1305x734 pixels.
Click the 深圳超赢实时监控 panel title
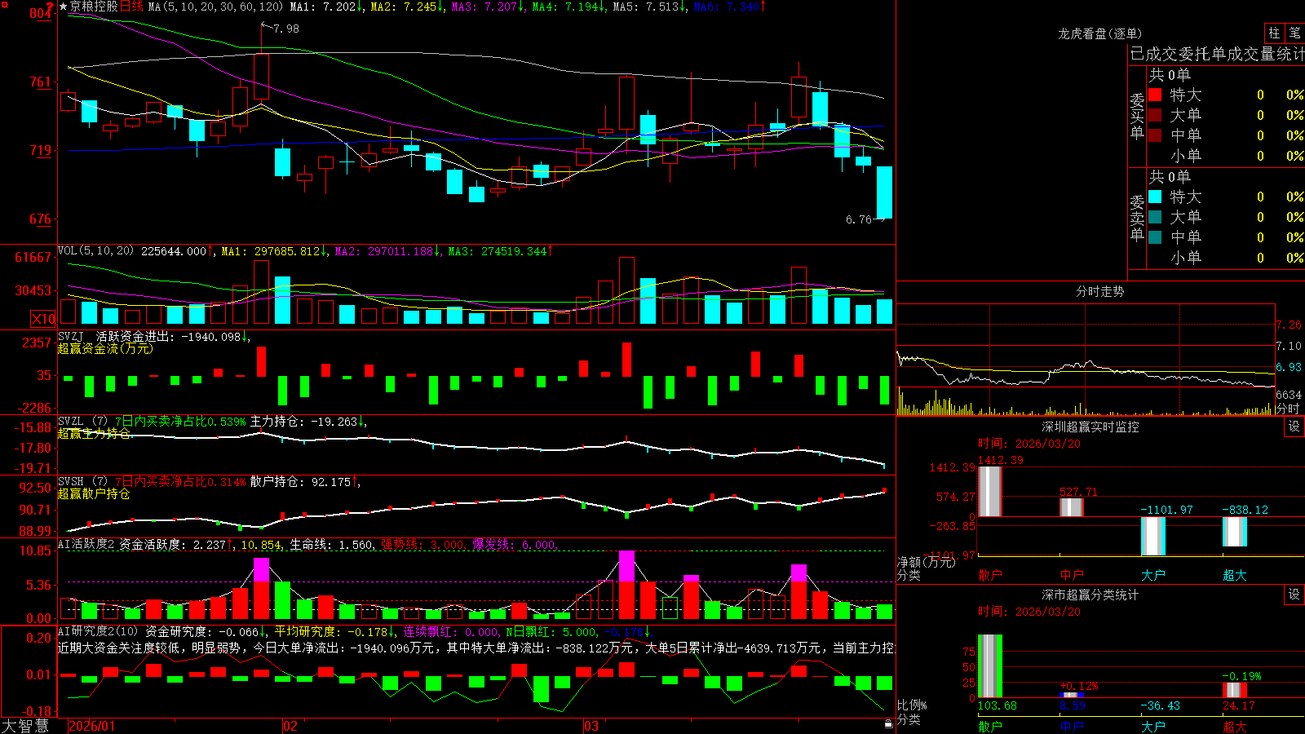[1090, 427]
